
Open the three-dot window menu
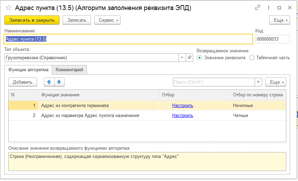[268, 8]
